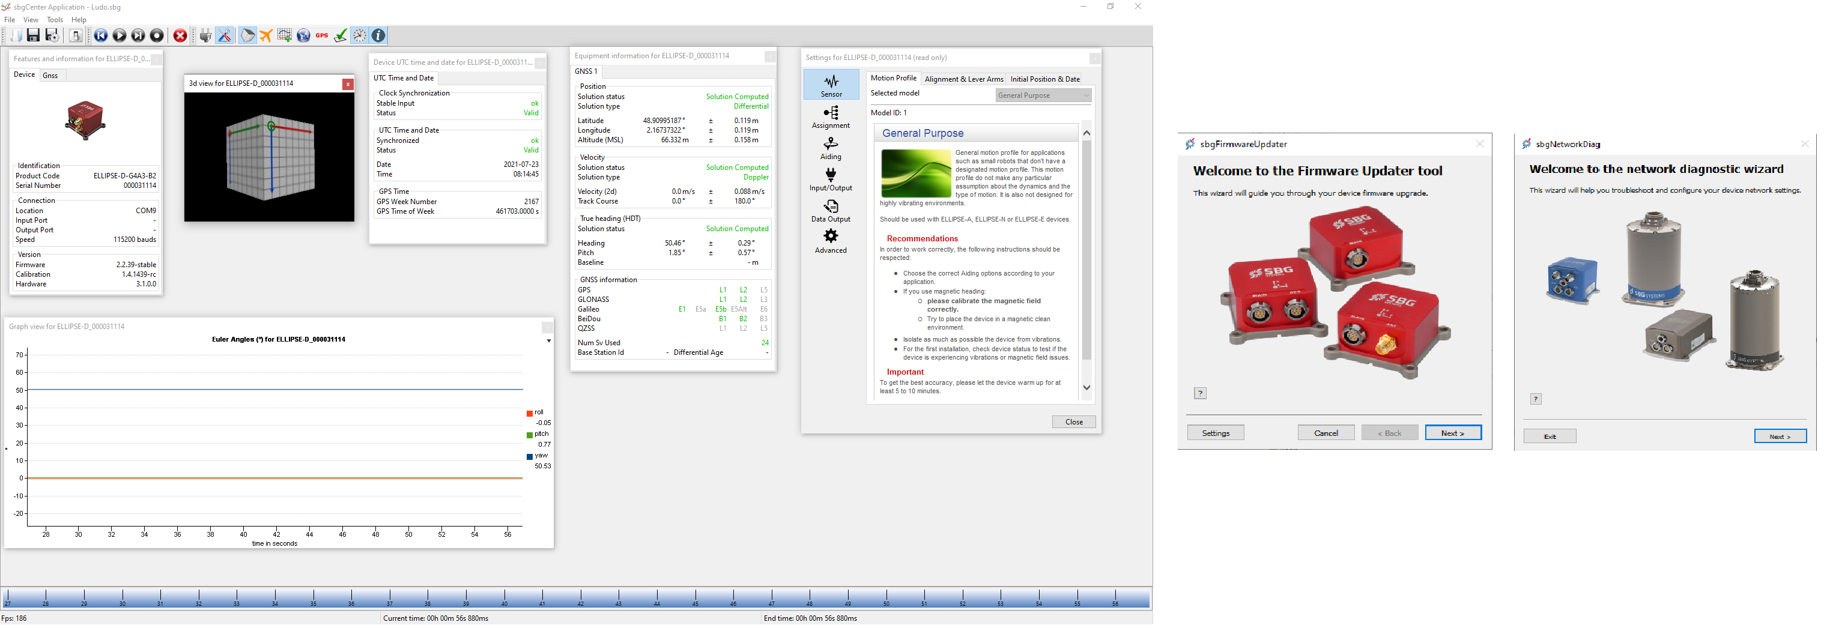Add a new graph view icon

[x=285, y=35]
